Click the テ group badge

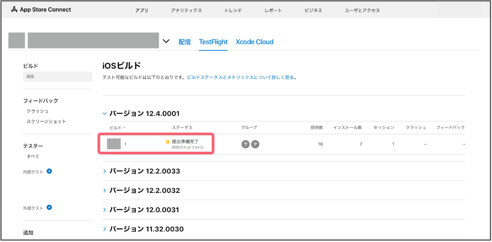(x=255, y=144)
